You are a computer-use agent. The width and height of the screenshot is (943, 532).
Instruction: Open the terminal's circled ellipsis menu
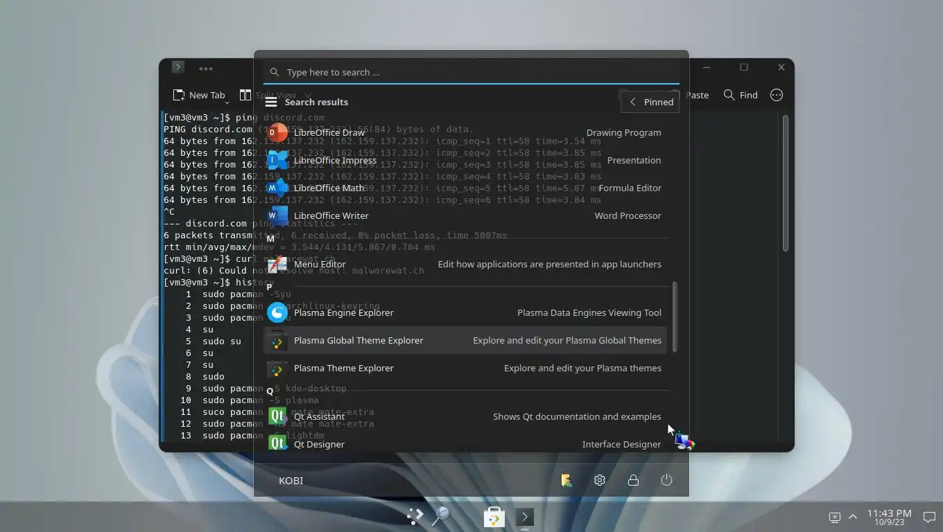777,95
